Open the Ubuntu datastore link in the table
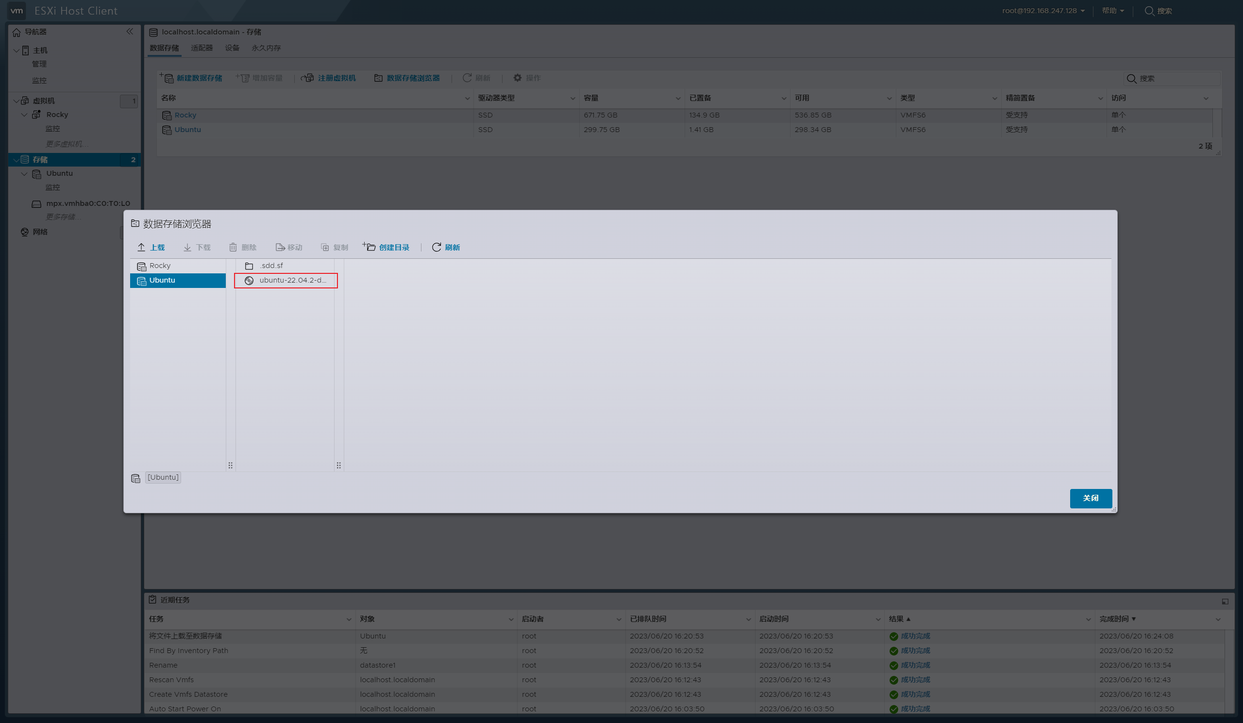The width and height of the screenshot is (1243, 723). tap(187, 130)
